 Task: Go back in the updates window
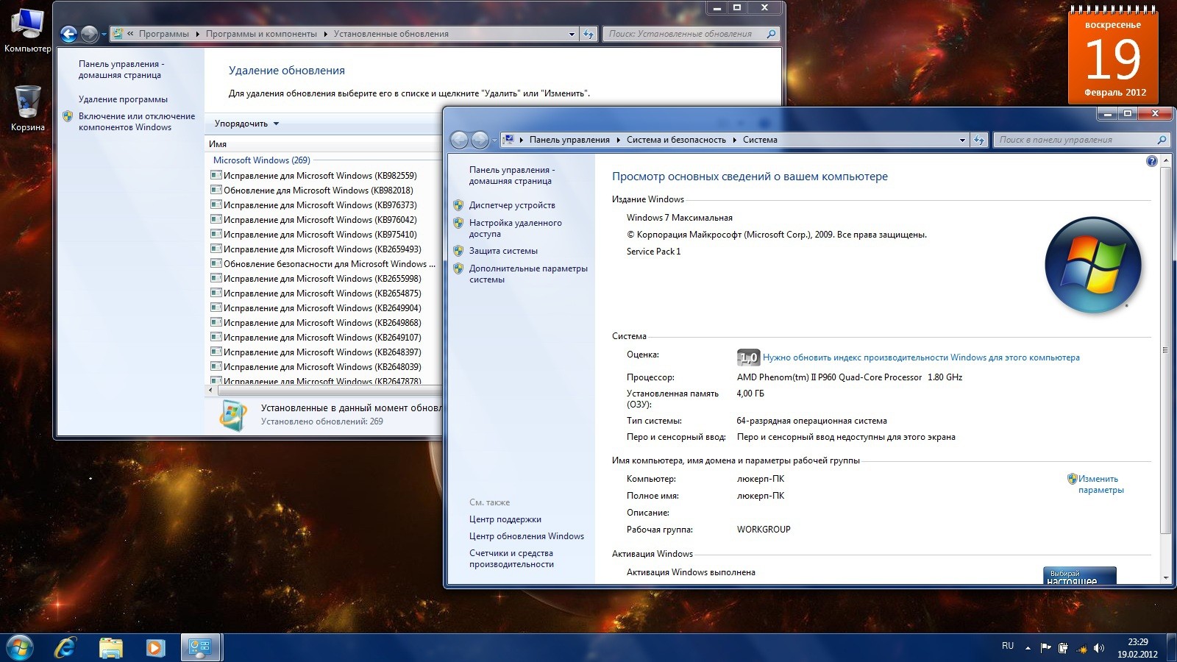[x=68, y=34]
